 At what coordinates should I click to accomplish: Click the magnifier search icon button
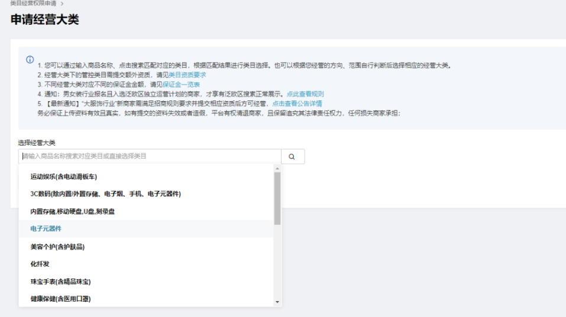292,157
